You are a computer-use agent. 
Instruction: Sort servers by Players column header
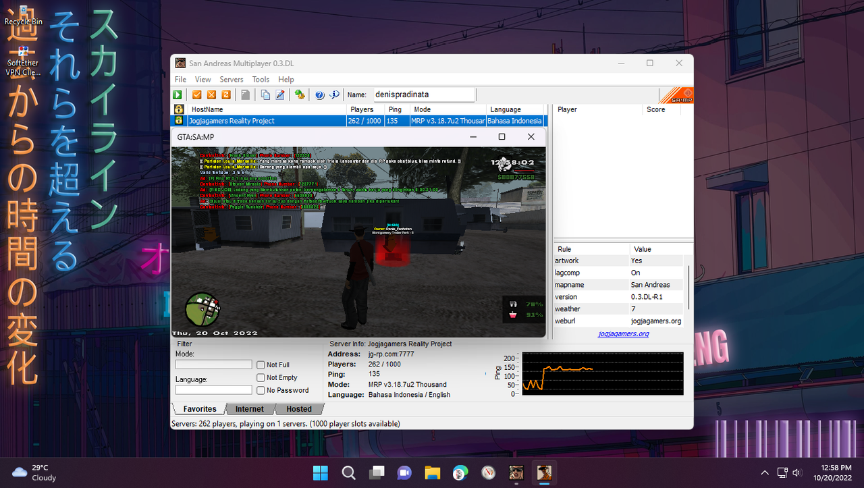pyautogui.click(x=366, y=109)
